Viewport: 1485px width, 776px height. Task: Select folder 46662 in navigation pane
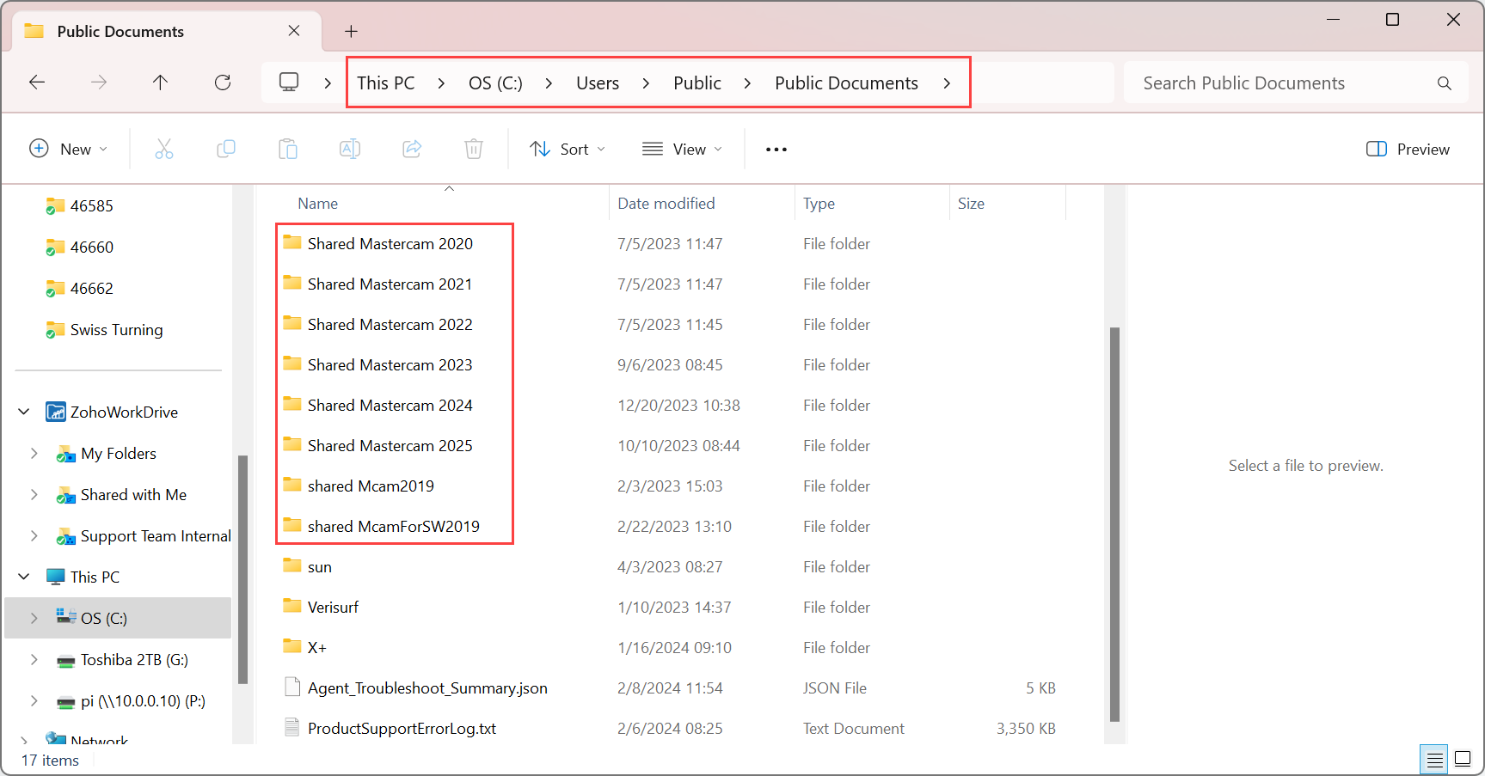coord(91,288)
